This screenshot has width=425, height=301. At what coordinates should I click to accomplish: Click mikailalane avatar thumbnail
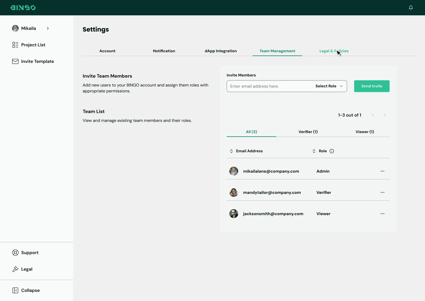234,171
